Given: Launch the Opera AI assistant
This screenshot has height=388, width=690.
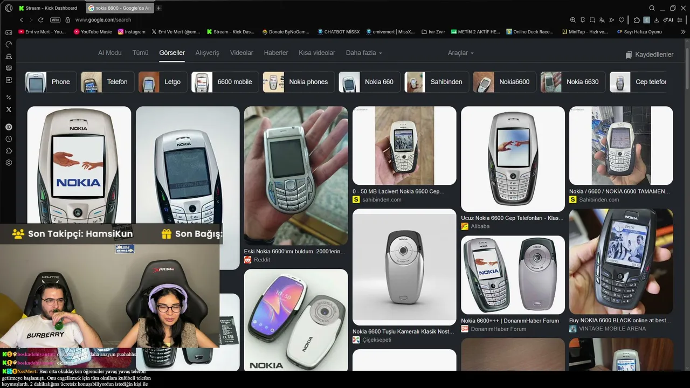Looking at the screenshot, I should tap(668, 20).
